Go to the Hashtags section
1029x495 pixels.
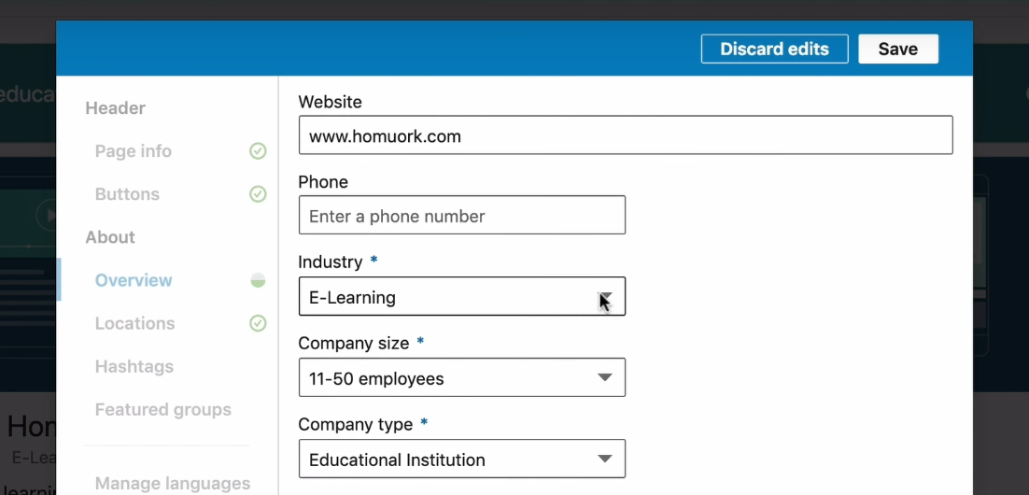[x=134, y=366]
